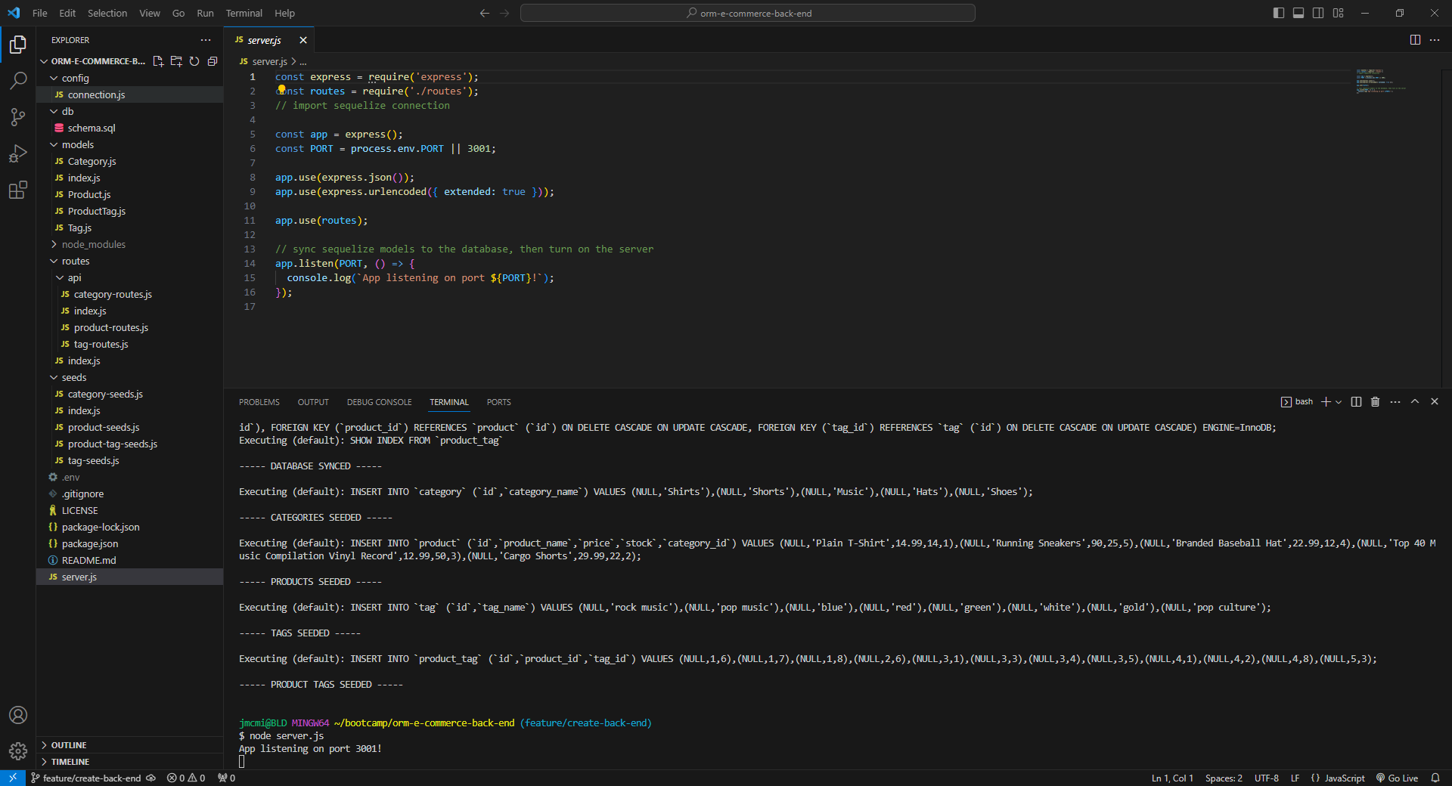Click the command center search box
The height and width of the screenshot is (786, 1452).
coord(748,13)
